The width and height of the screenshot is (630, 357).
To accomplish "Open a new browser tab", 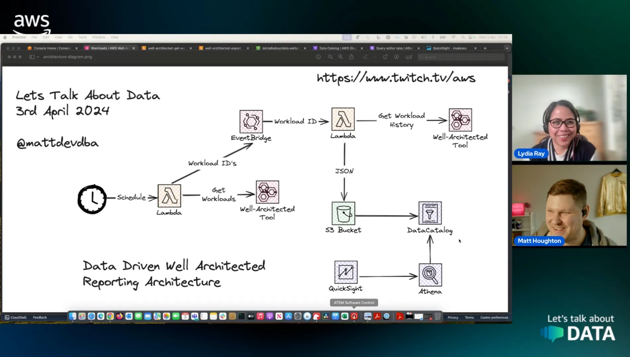I will tap(485, 48).
